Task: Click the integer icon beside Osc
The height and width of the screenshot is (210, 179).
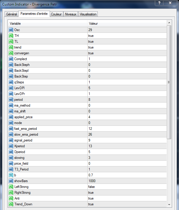Action: pyautogui.click(x=11, y=30)
